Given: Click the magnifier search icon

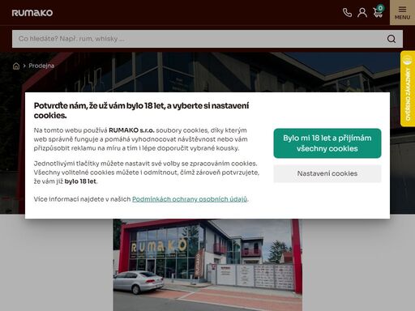Looking at the screenshot, I should click(391, 39).
